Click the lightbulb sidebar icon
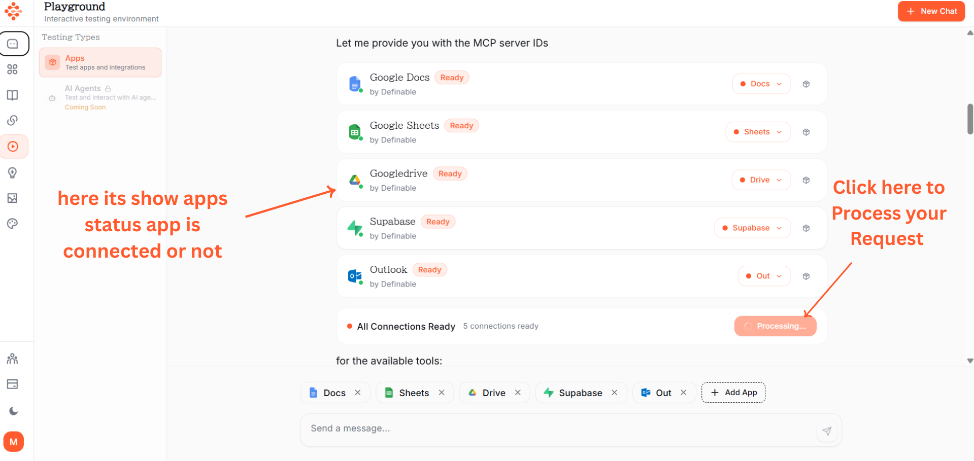The height and width of the screenshot is (461, 974). pyautogui.click(x=13, y=173)
